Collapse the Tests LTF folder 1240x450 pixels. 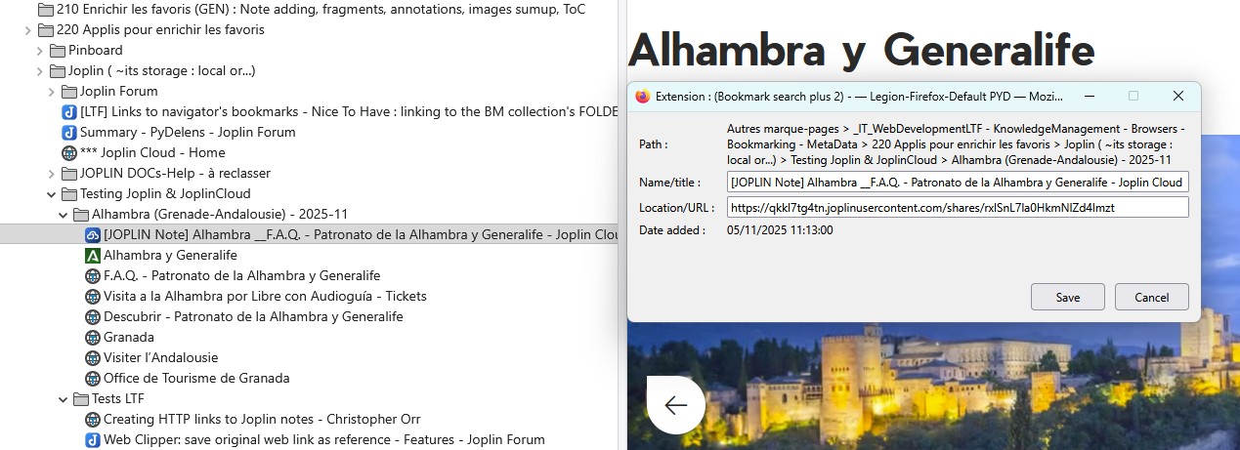64,398
